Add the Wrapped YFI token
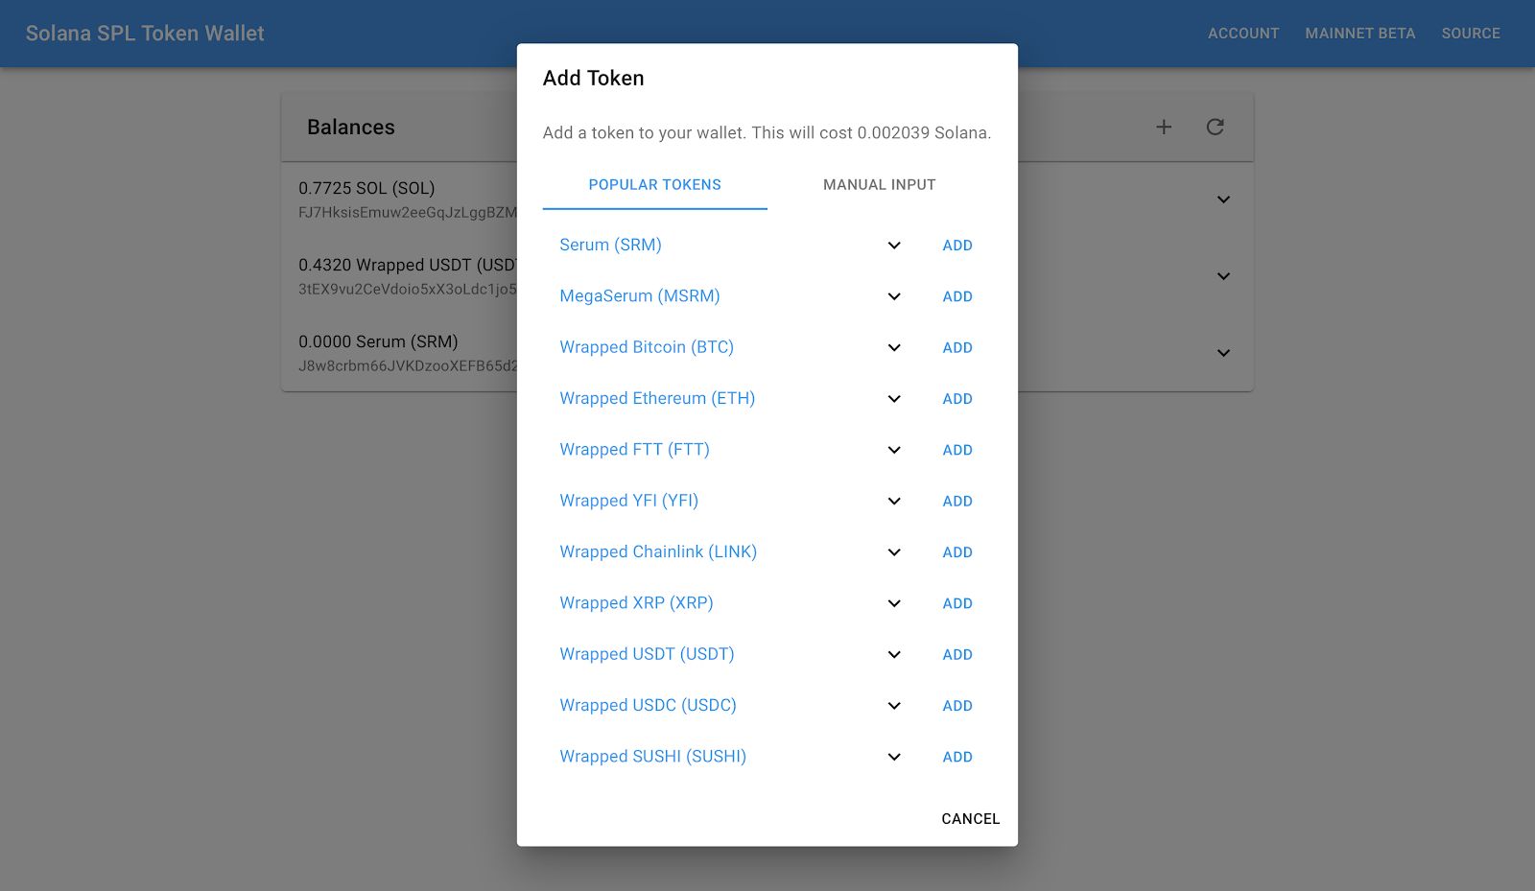This screenshot has height=891, width=1535. [x=956, y=502]
